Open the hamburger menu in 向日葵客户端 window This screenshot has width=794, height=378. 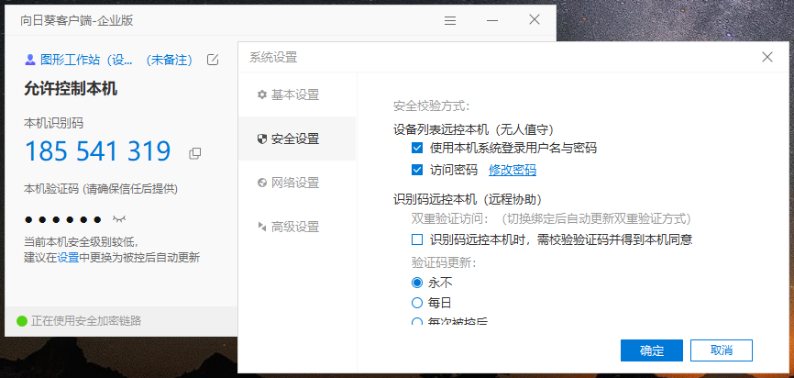(450, 20)
